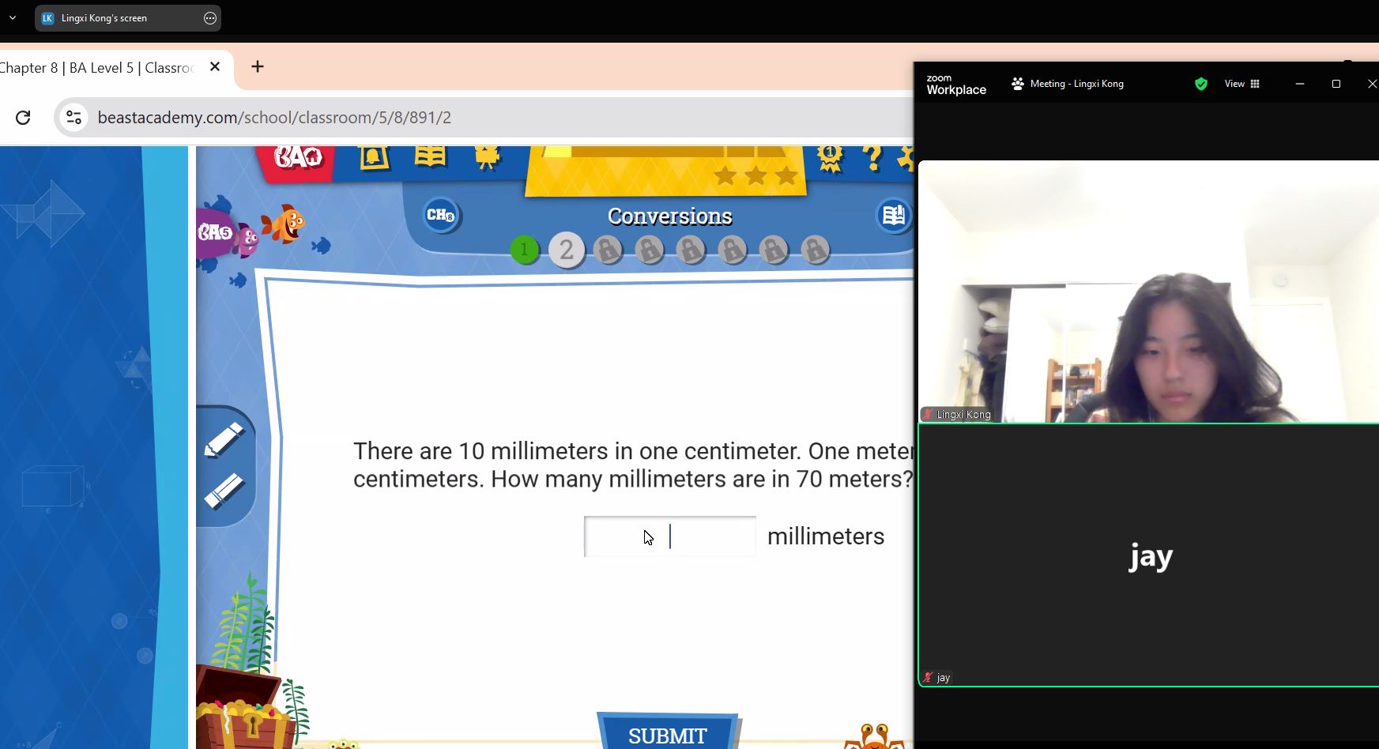Image resolution: width=1379 pixels, height=749 pixels.
Task: Select the pencil drawing tool
Action: [224, 439]
